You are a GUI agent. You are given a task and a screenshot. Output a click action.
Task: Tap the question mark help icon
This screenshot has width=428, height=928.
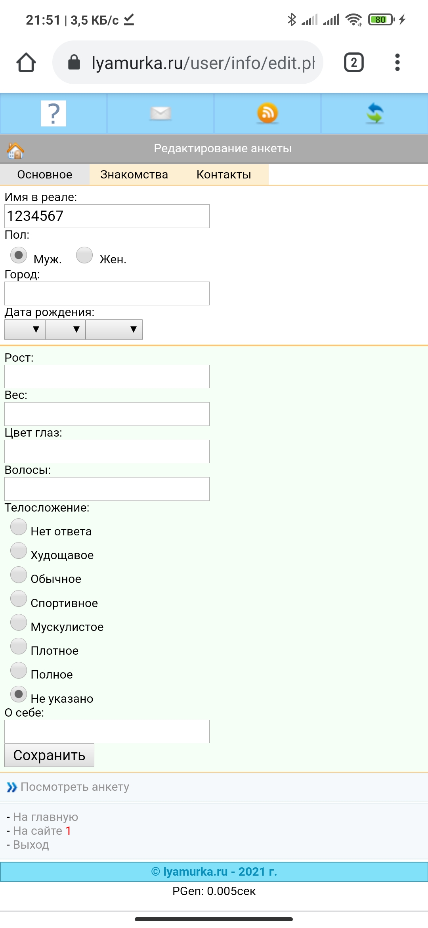[x=53, y=114]
